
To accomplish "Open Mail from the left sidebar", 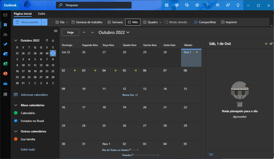I will click(5, 15).
